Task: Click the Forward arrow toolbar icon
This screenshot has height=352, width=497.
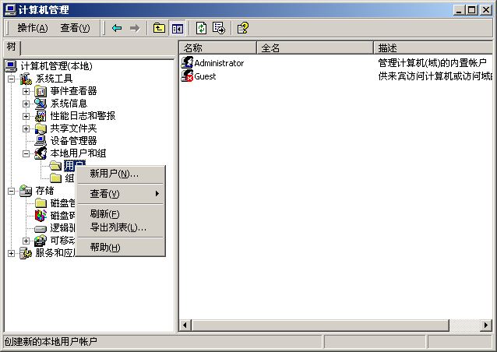Action: [x=135, y=28]
